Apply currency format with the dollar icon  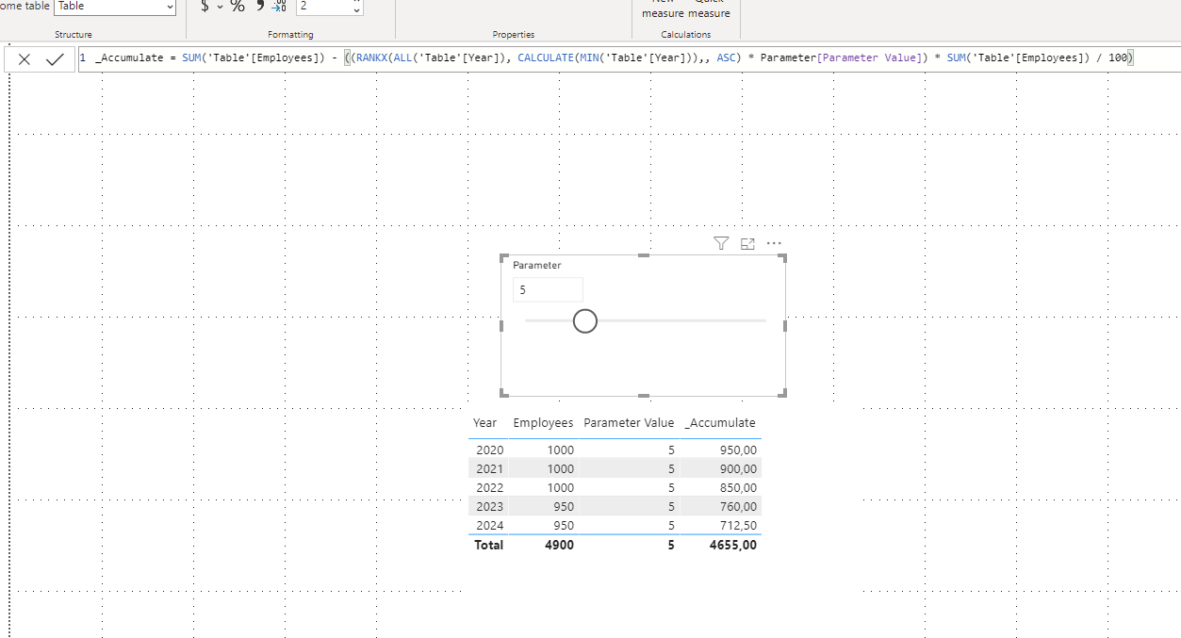click(205, 7)
